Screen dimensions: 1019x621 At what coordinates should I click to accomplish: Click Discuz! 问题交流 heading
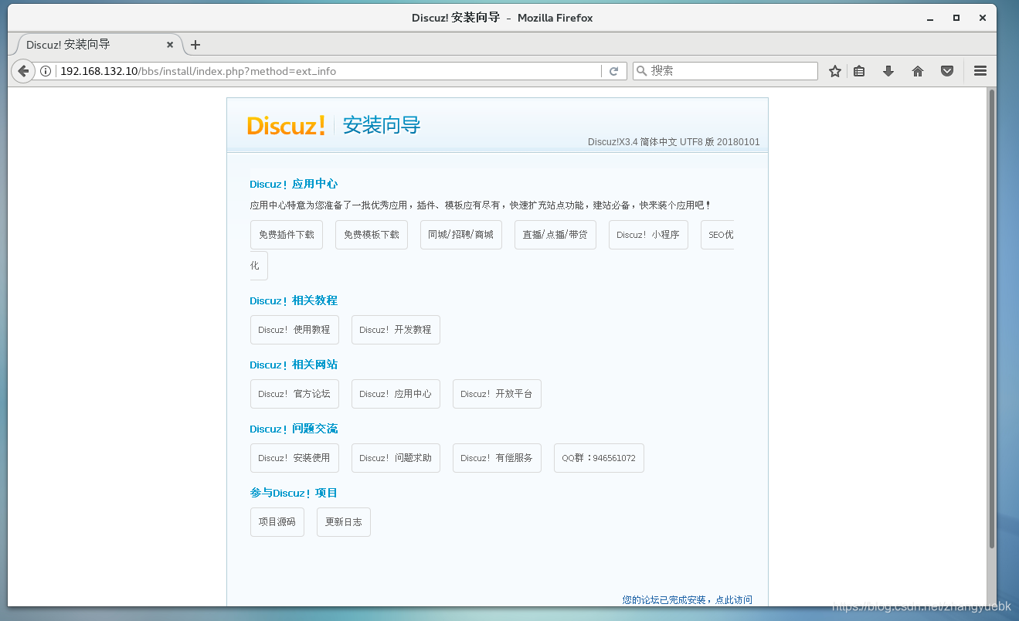pyautogui.click(x=294, y=429)
